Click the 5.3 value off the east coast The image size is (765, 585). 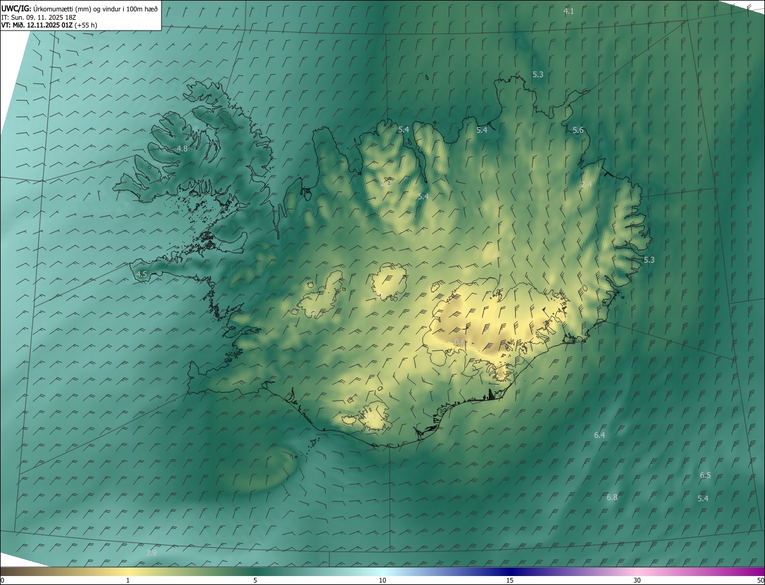(649, 260)
